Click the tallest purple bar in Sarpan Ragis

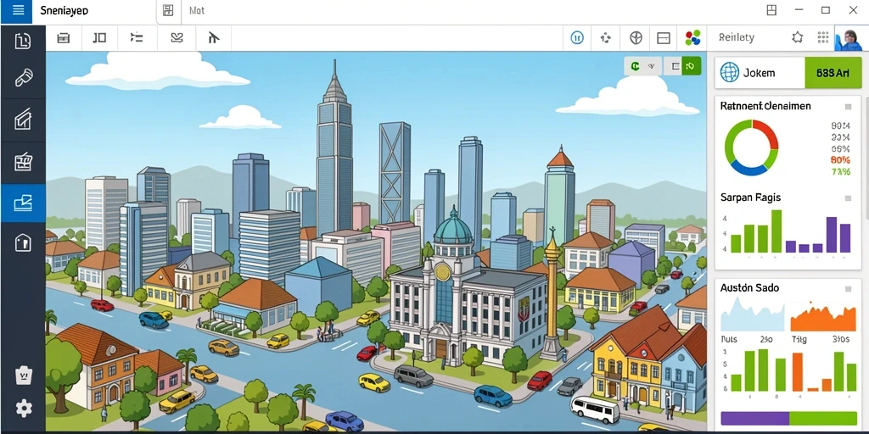coord(832,235)
